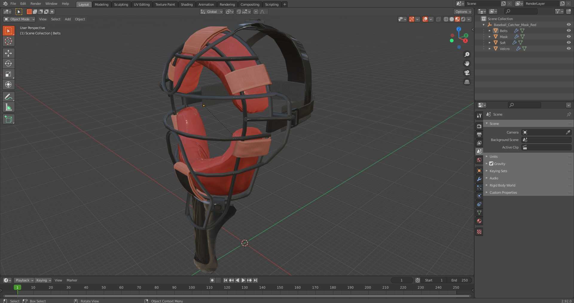Pick camera object with eyedropper
The image size is (574, 303).
click(x=568, y=132)
